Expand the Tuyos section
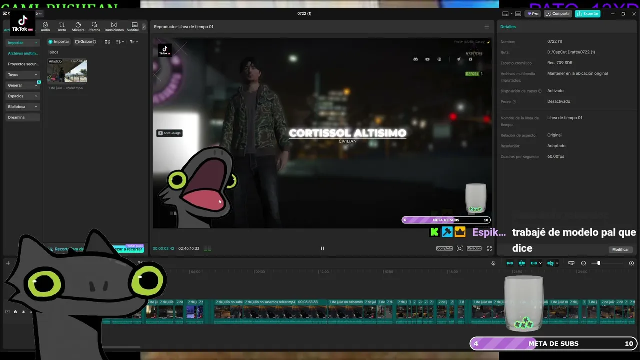The width and height of the screenshot is (640, 360). pyautogui.click(x=23, y=75)
